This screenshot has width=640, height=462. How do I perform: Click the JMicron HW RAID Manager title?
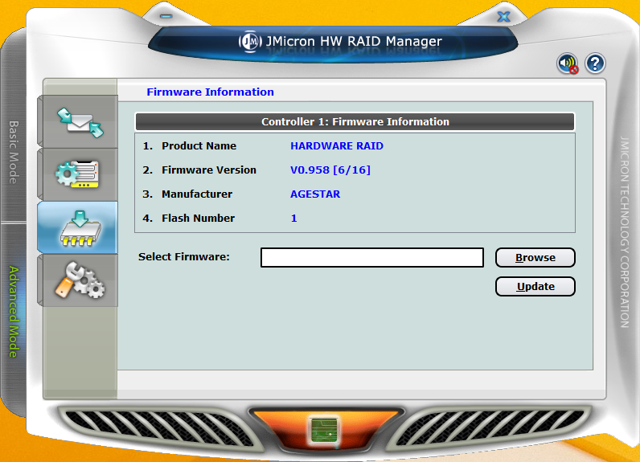click(354, 41)
